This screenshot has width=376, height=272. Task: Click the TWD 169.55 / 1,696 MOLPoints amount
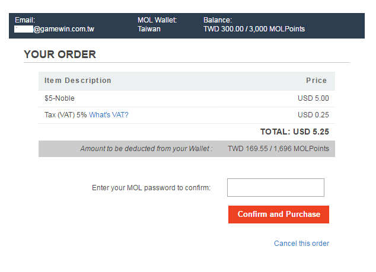tap(278, 148)
